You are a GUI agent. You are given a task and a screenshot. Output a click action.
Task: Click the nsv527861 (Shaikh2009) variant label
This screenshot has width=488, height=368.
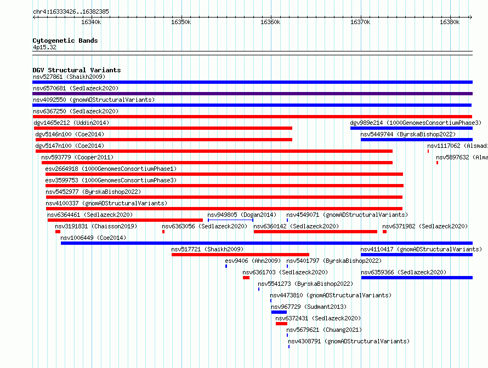tap(69, 77)
